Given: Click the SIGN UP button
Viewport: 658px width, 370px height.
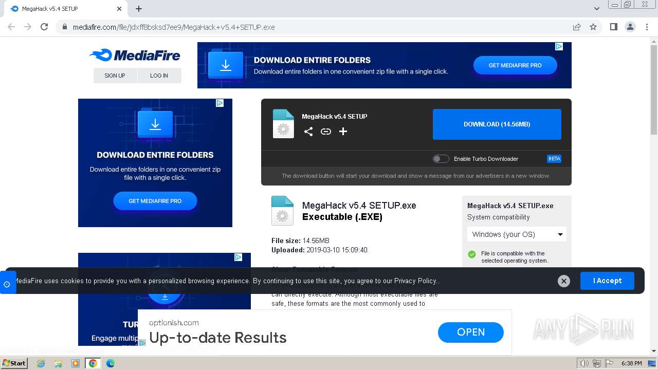Looking at the screenshot, I should [x=115, y=76].
